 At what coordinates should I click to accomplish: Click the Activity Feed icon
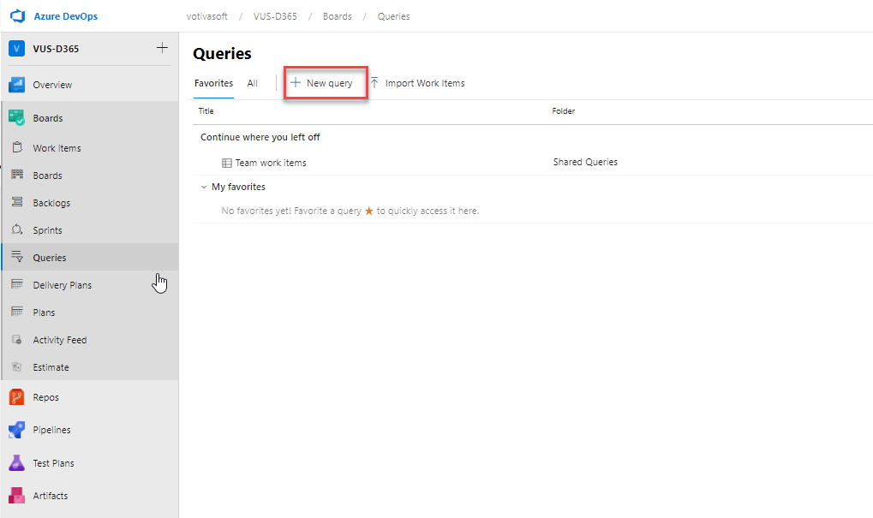(17, 339)
